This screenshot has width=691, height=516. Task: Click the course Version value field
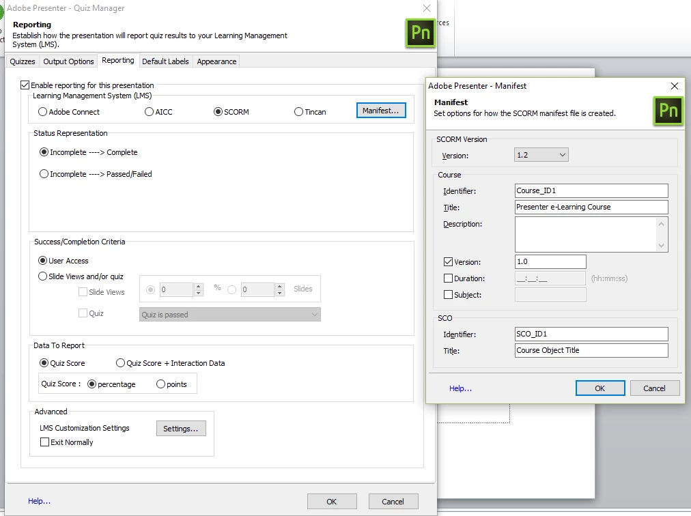tap(550, 261)
